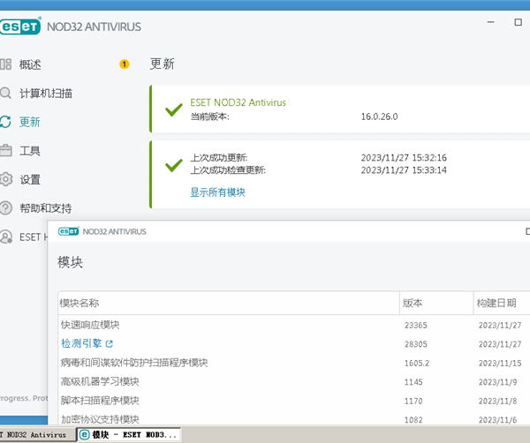Click the yellow notification badge on 概述

(x=124, y=64)
